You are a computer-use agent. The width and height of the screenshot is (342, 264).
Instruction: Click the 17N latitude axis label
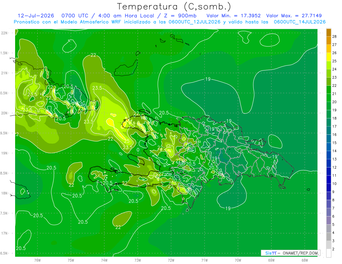(4, 233)
